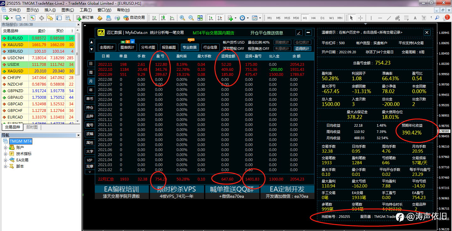
Task: Click the 分布点图 button
Action: point(148,47)
